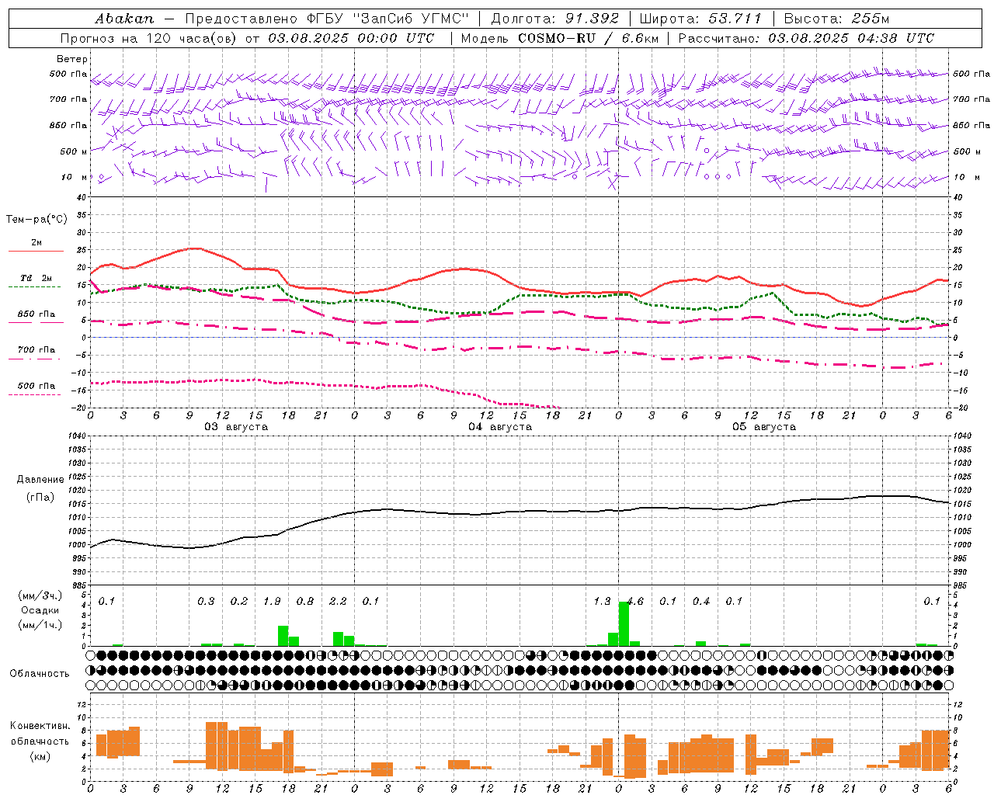Click the "Облачность" cloud cover label

coord(40,673)
